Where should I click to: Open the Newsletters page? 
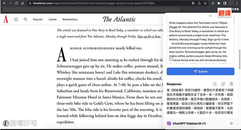[x=70, y=19]
